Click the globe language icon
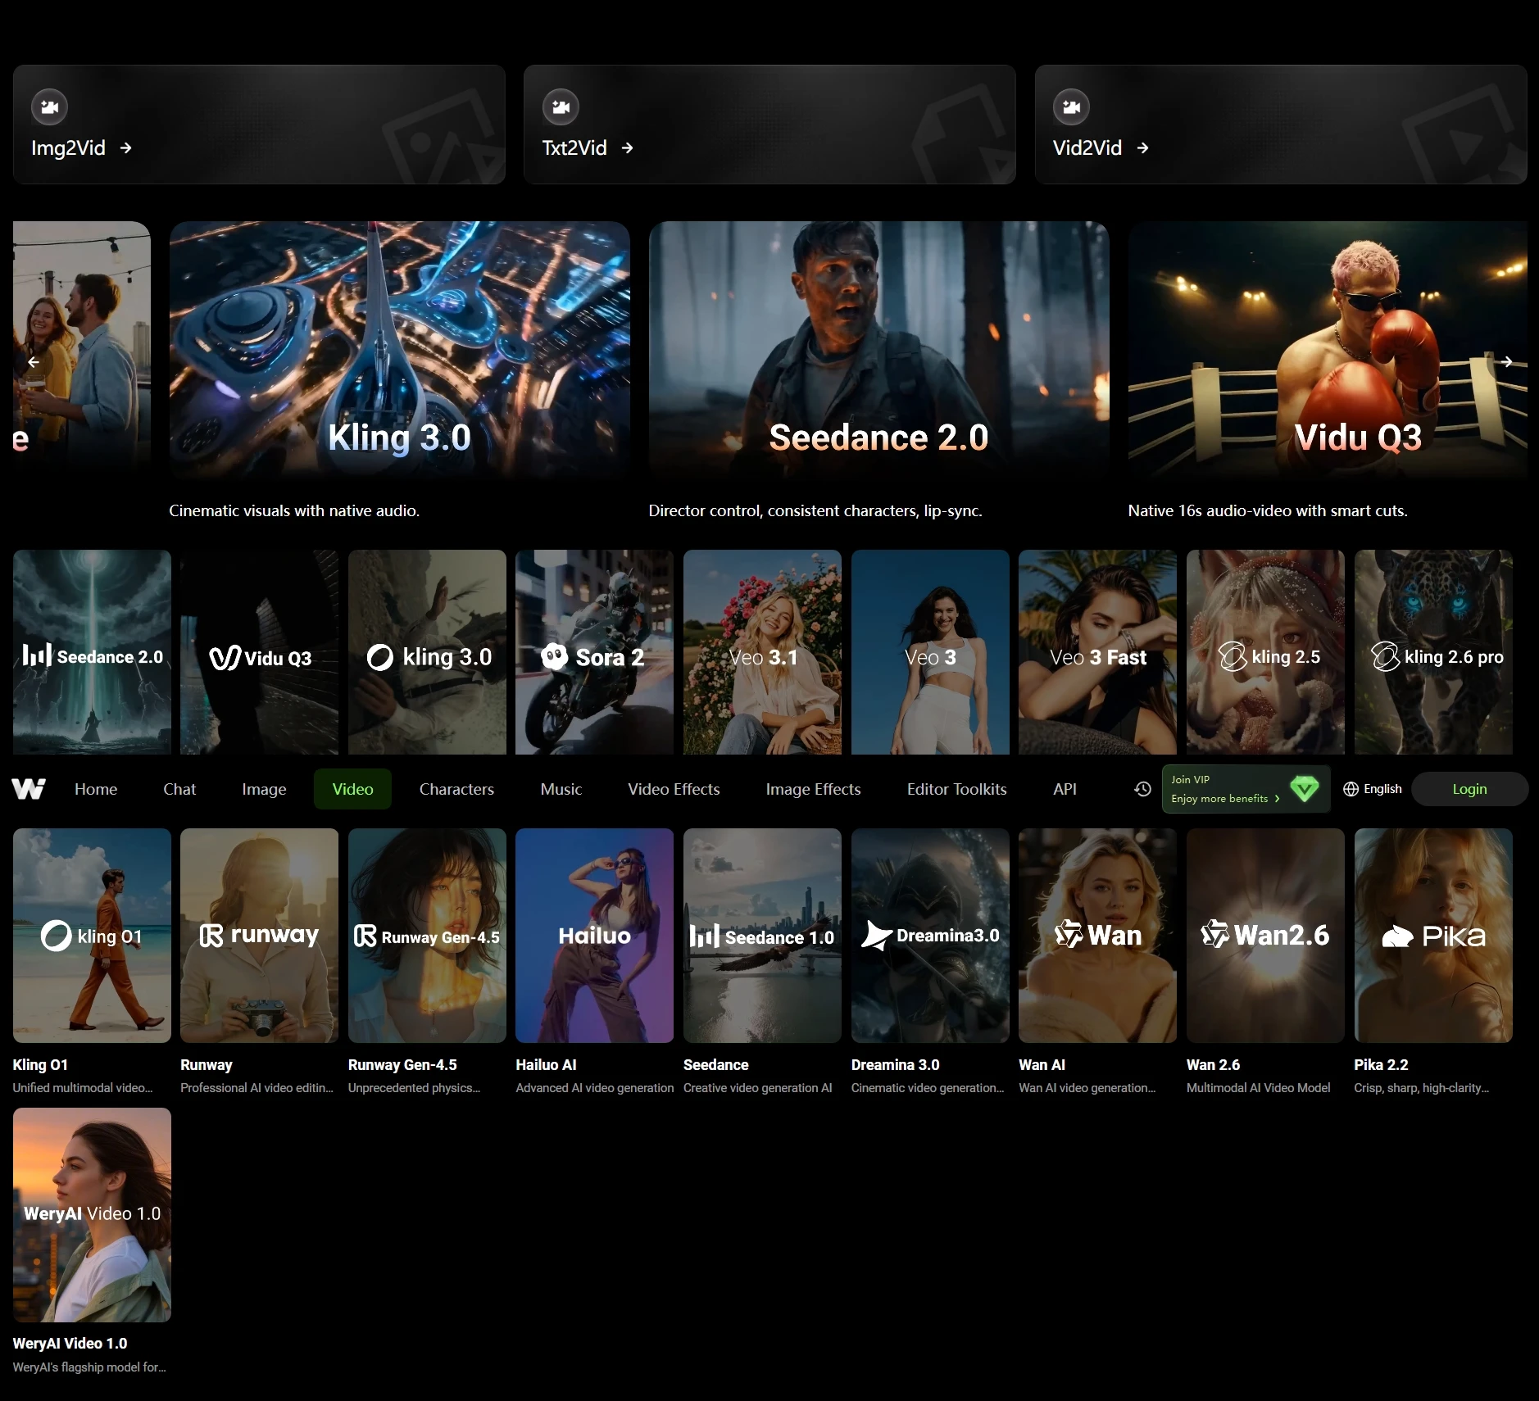This screenshot has width=1539, height=1401. (x=1351, y=789)
